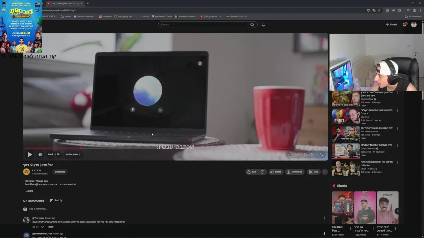The image size is (424, 238).
Task: Open the three-dot more actions menu under video
Action: point(325,172)
